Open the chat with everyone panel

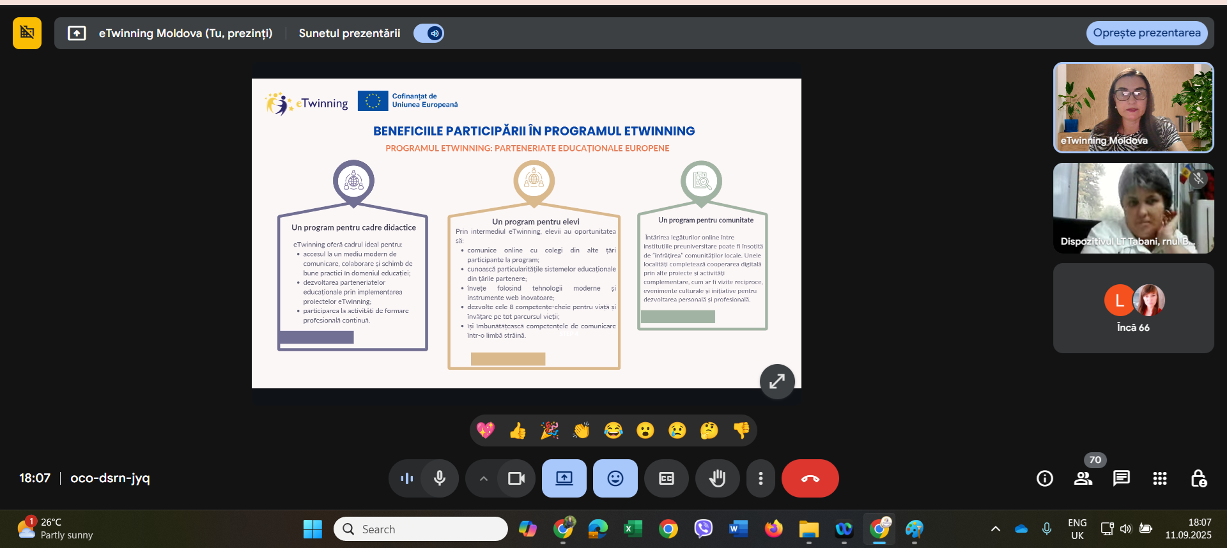(x=1122, y=478)
